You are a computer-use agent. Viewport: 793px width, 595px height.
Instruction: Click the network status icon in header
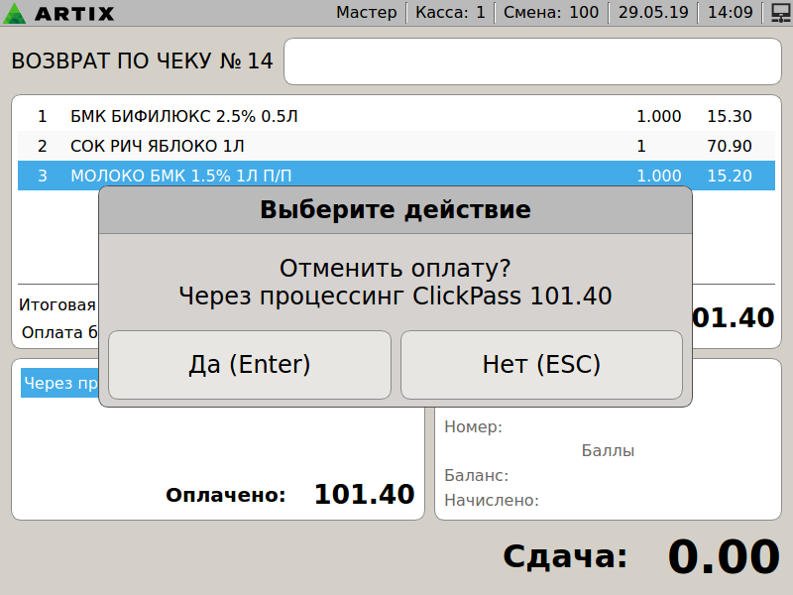point(779,13)
